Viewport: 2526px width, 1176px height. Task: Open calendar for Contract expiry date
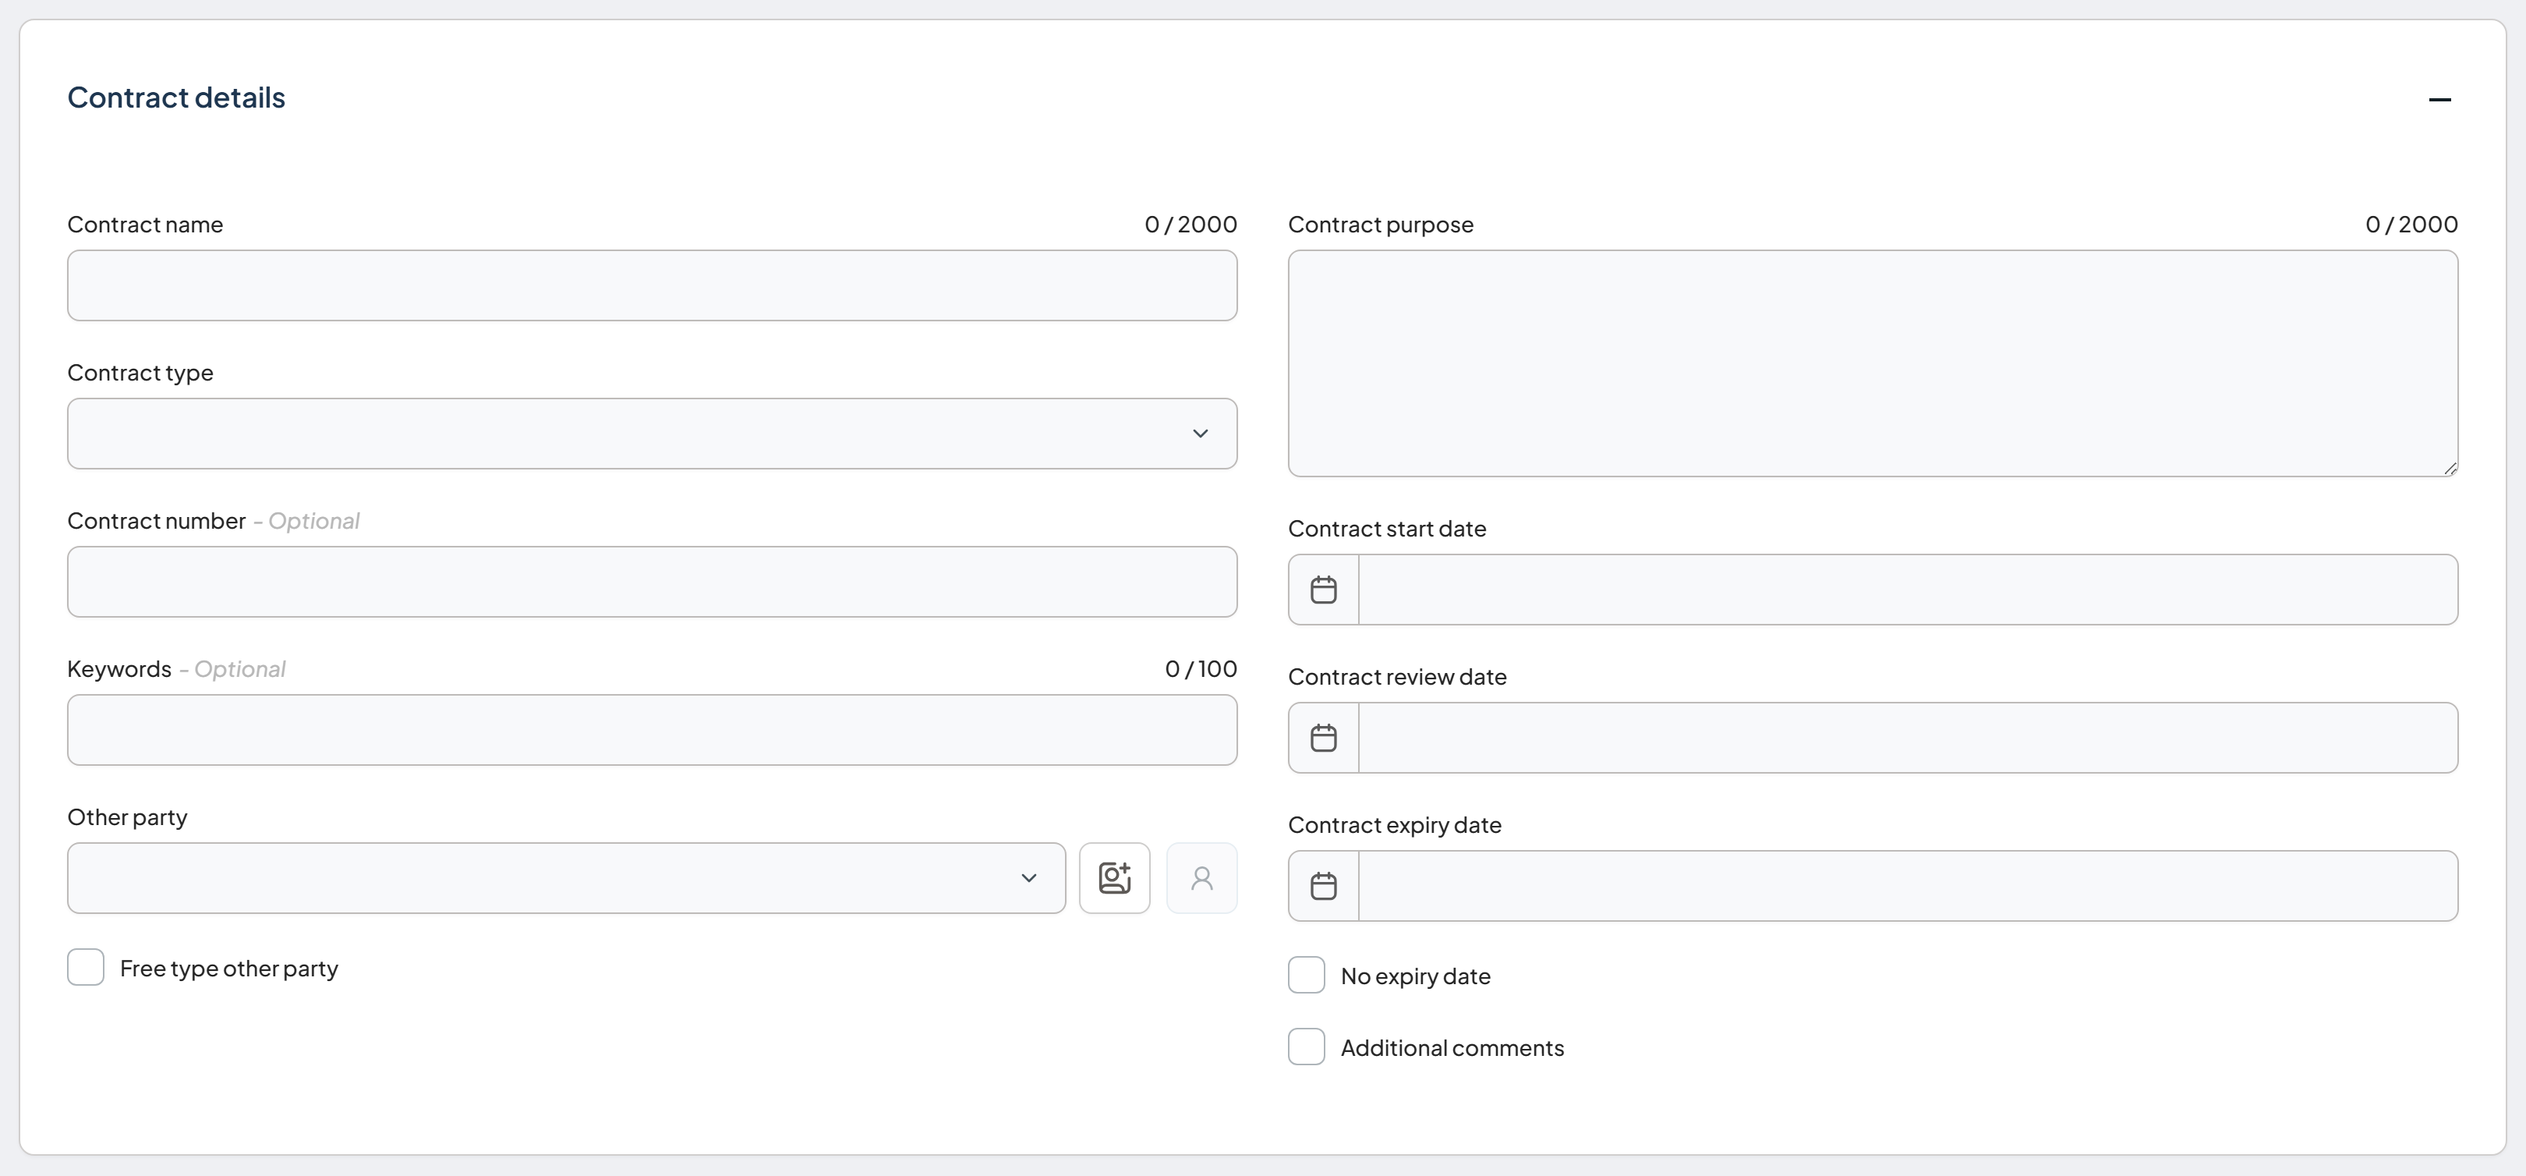(x=1324, y=886)
